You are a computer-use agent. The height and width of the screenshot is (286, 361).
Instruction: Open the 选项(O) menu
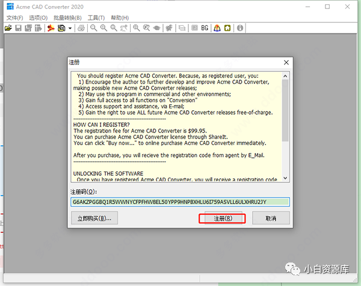coord(39,17)
